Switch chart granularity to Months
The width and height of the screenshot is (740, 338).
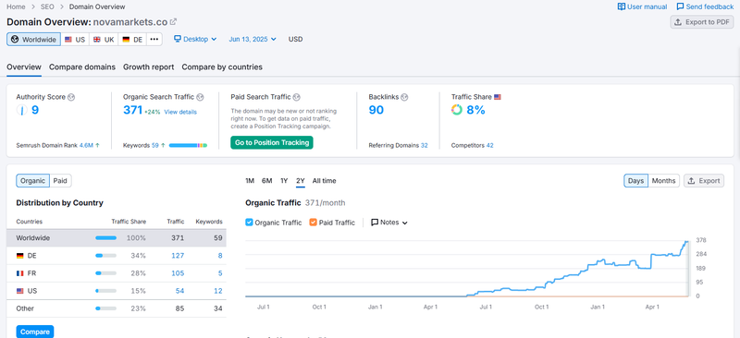663,181
